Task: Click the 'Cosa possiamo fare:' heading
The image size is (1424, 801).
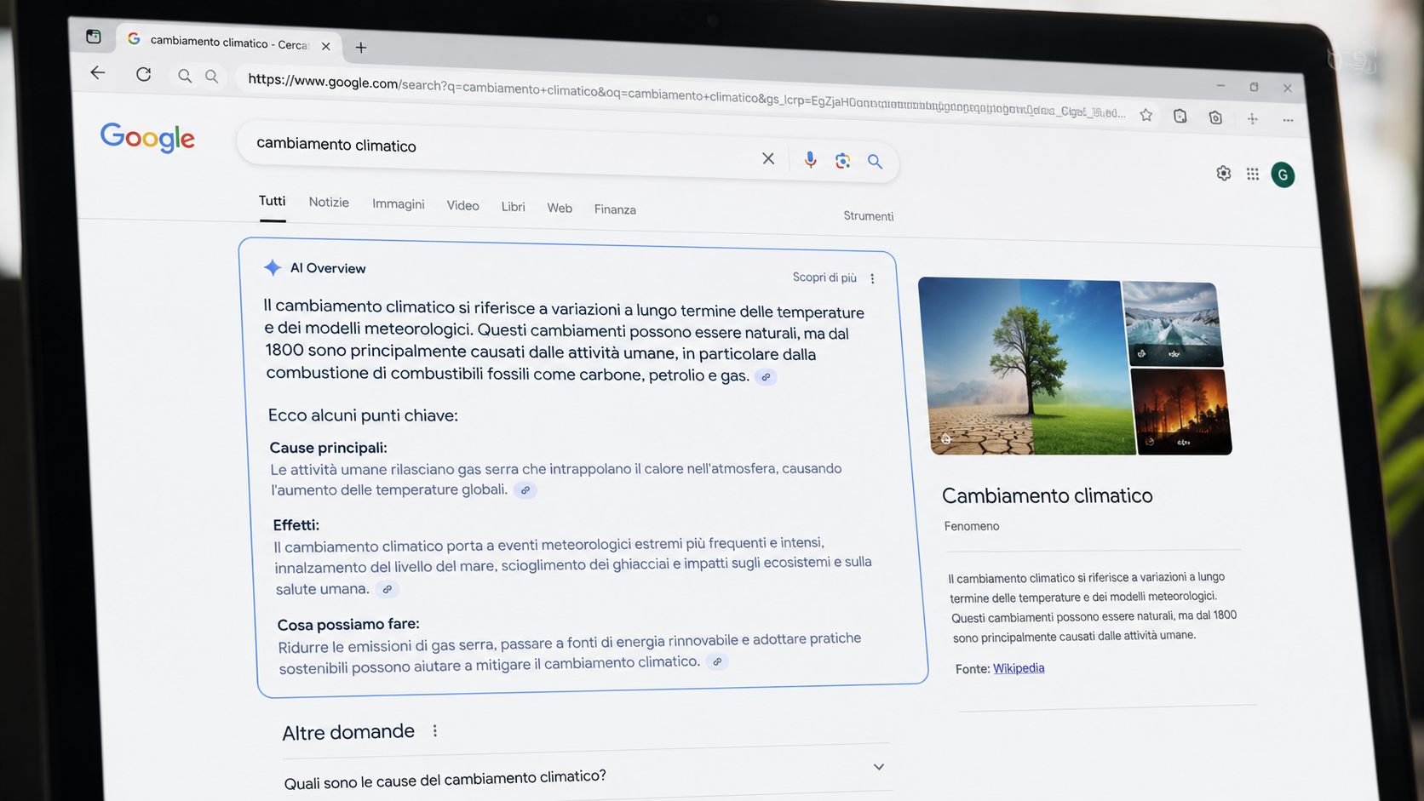Action: click(348, 624)
